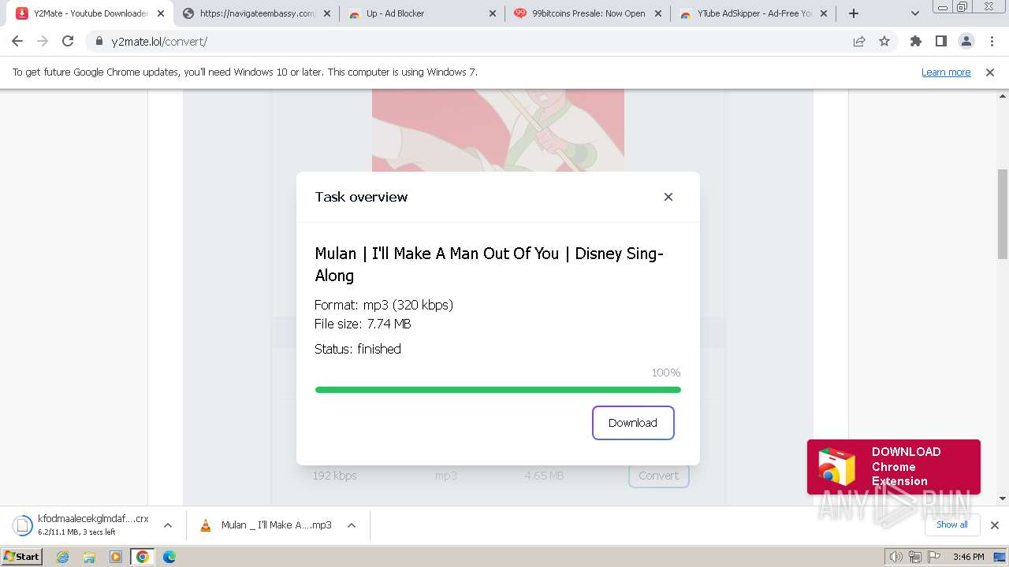Open the kfodmaalecekglmdaf .crx download item
This screenshot has height=567, width=1009.
coord(81,525)
